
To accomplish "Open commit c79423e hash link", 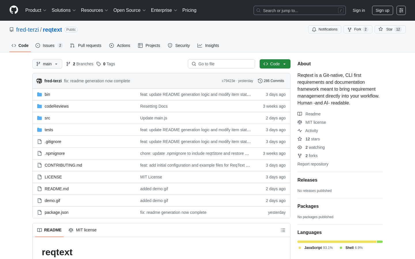I will tap(229, 81).
